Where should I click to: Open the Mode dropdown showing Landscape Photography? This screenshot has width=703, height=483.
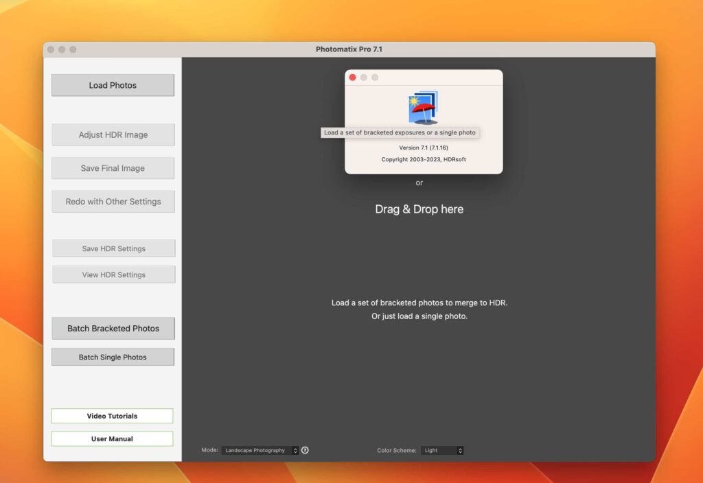(x=260, y=450)
